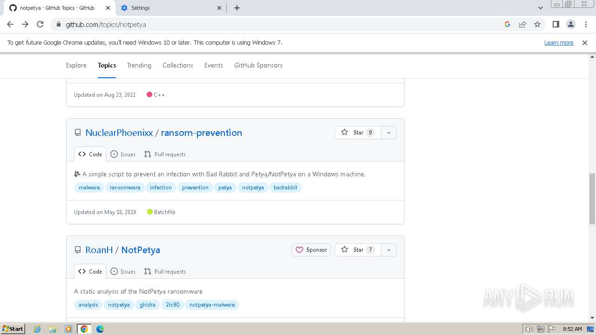
Task: Open the Chrome three-dot menu
Action: (x=586, y=24)
